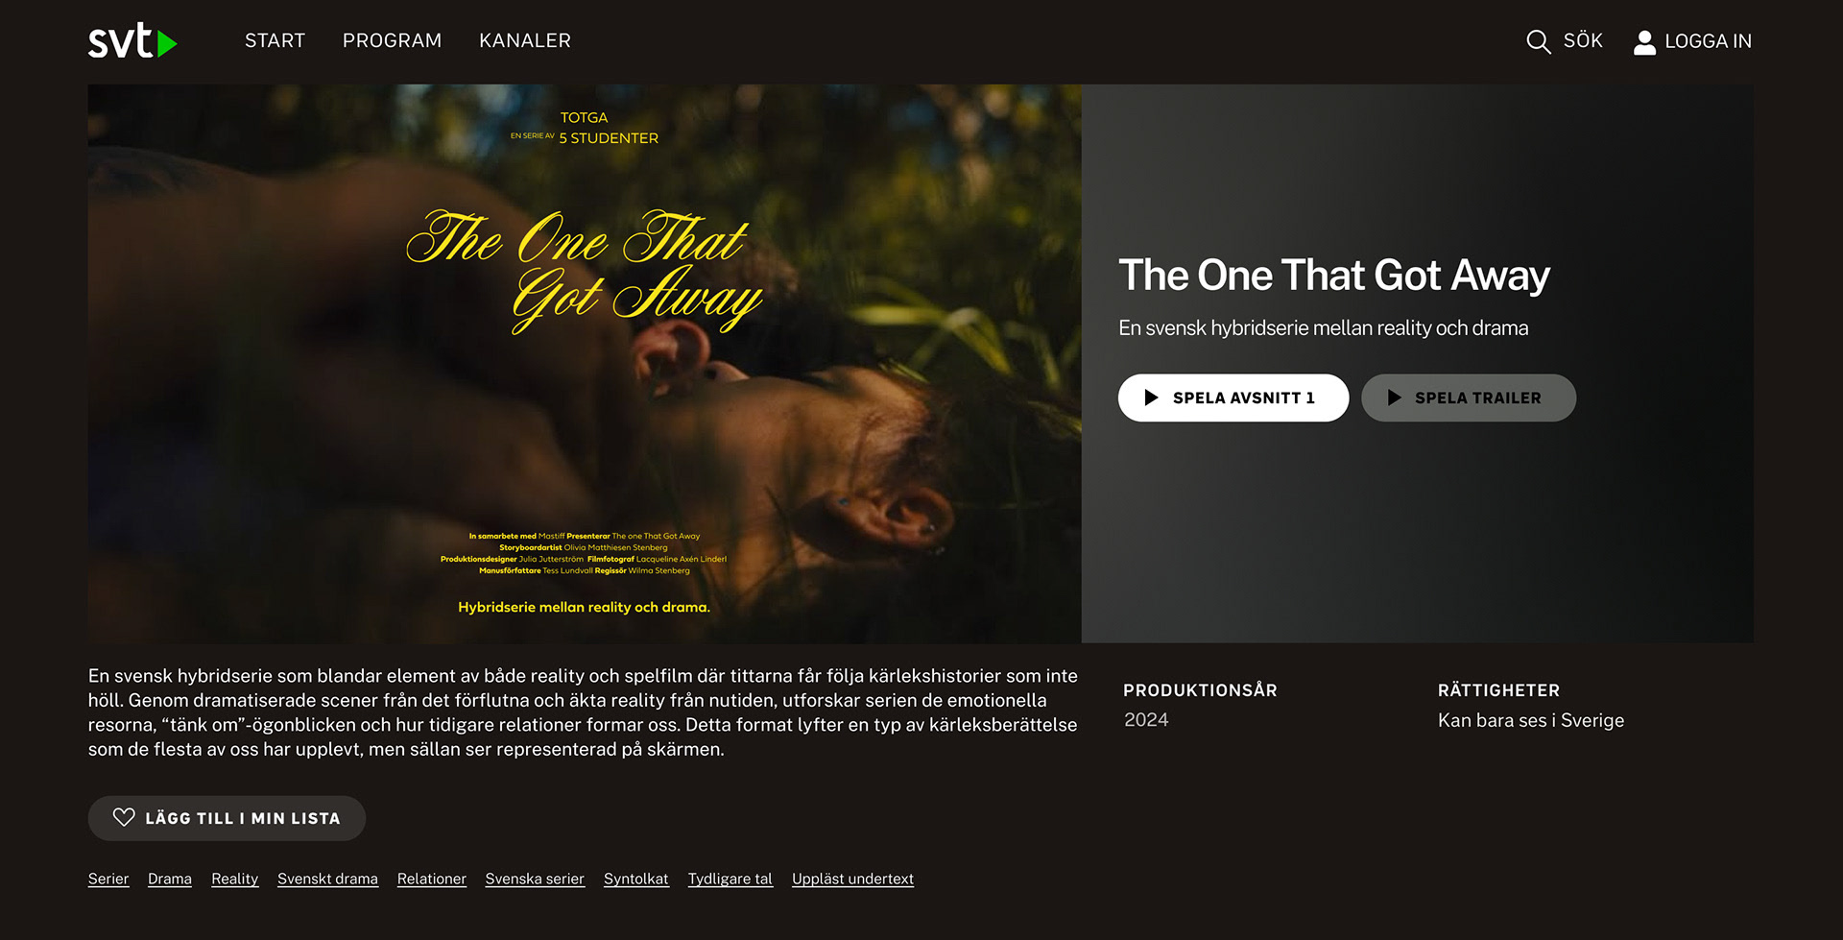Open the Svenskt drama link
The width and height of the screenshot is (1843, 940).
click(327, 879)
